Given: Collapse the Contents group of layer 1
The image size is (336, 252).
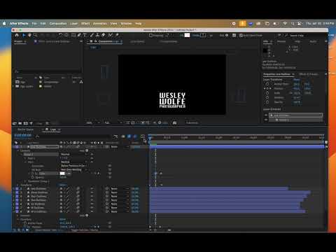Looking at the screenshot, I should (x=18, y=150).
